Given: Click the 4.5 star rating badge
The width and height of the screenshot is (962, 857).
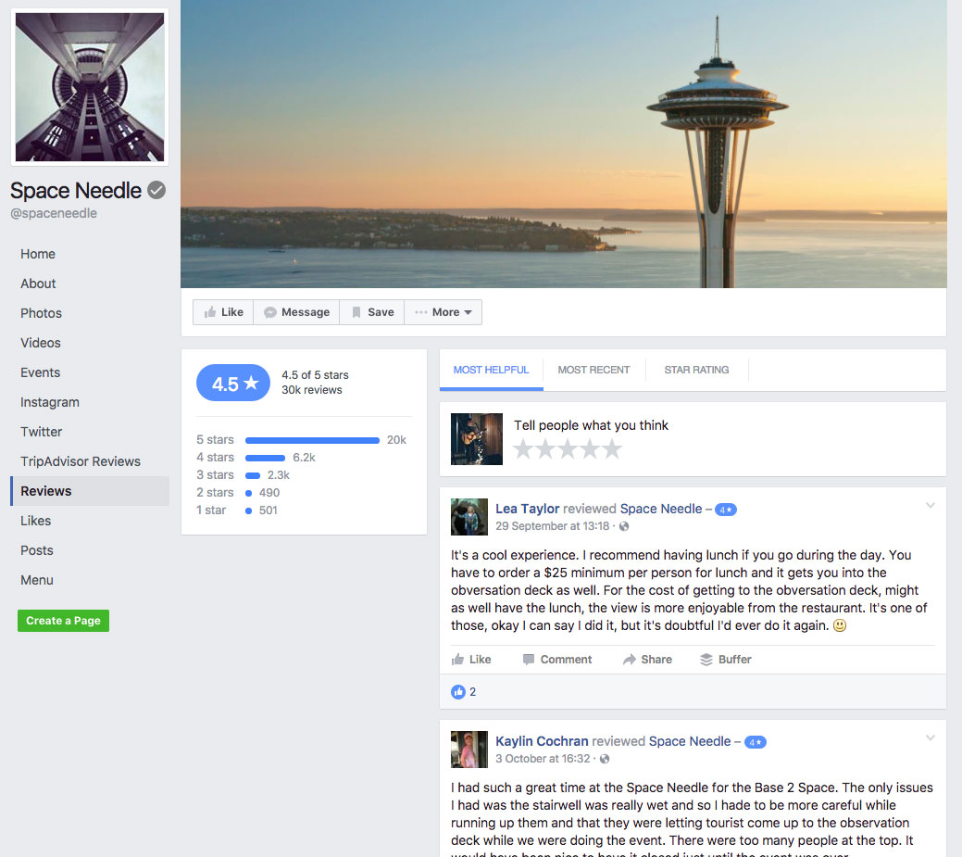Looking at the screenshot, I should [x=233, y=383].
